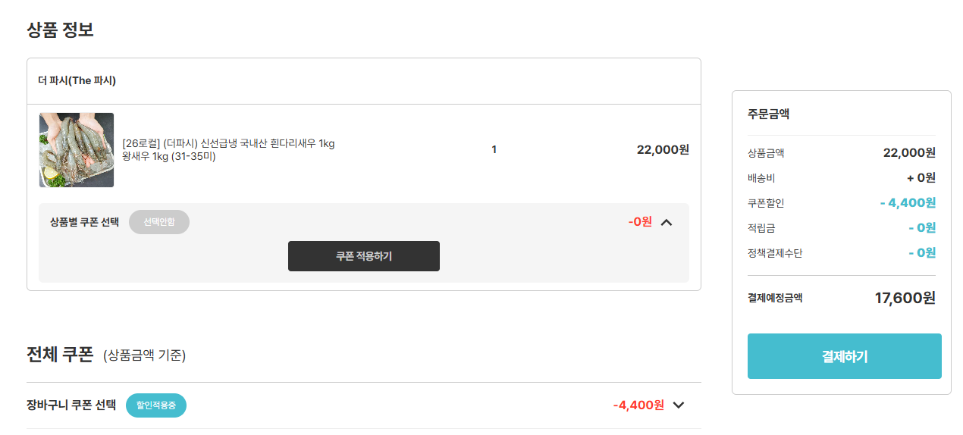This screenshot has height=435, width=963.
Task: Click the 할인적용중 teal badge
Action: 156,405
